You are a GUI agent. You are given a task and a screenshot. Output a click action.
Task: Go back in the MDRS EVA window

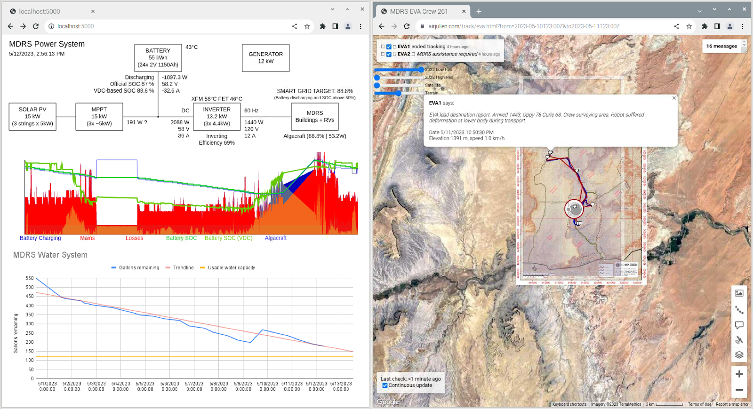[x=382, y=26]
